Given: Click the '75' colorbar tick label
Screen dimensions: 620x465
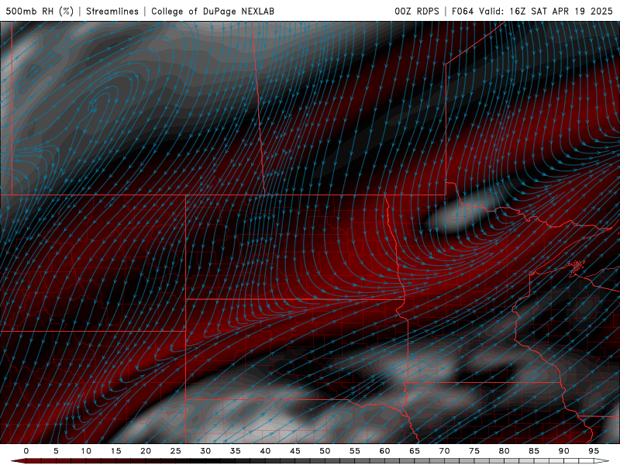Looking at the screenshot, I should [474, 451].
